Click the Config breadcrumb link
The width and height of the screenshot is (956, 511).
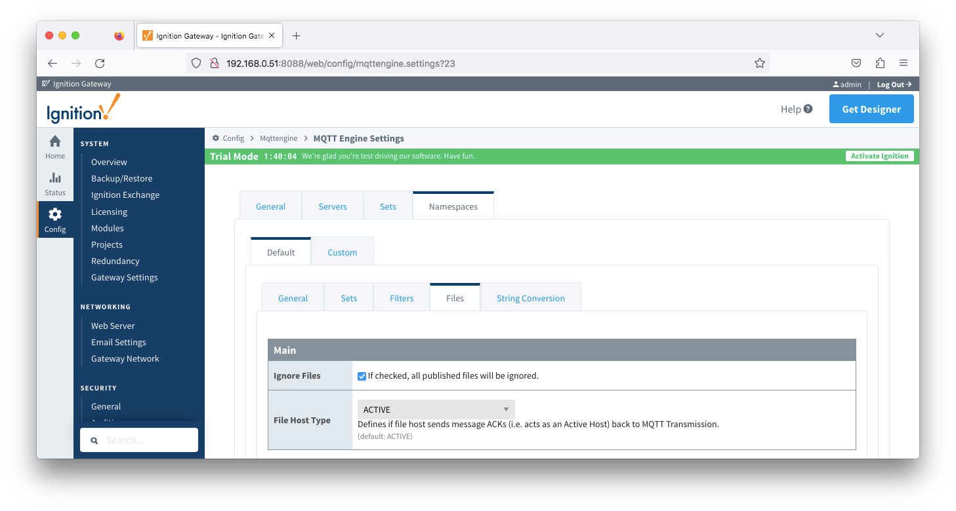[x=233, y=138]
